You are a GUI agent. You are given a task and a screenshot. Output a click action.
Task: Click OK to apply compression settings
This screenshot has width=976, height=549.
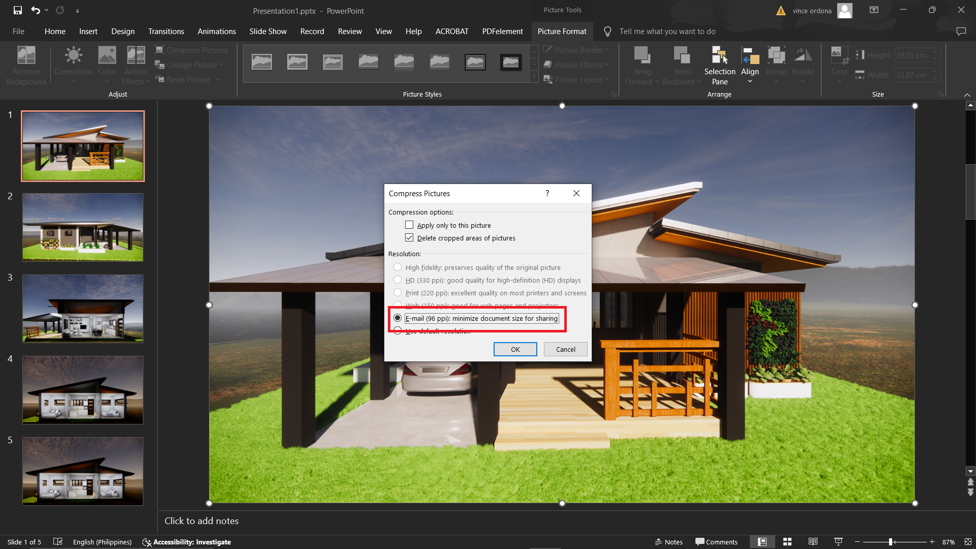pos(515,349)
